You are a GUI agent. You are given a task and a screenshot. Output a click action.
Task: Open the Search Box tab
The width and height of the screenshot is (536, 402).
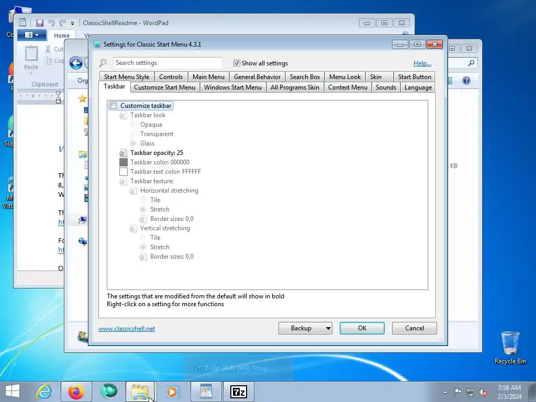(x=305, y=77)
